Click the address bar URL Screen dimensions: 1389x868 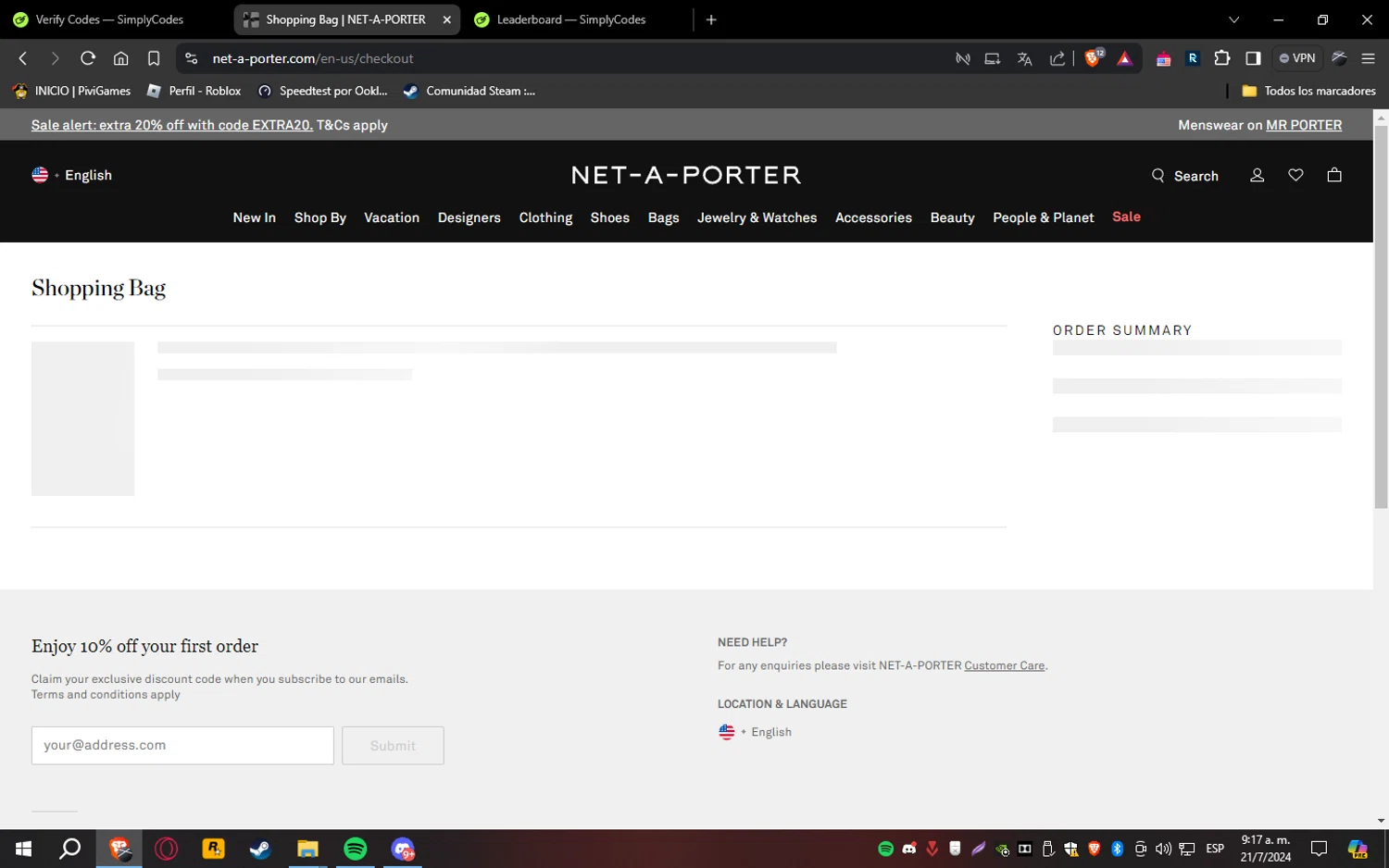point(313,58)
